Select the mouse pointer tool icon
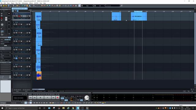 coord(13,5)
